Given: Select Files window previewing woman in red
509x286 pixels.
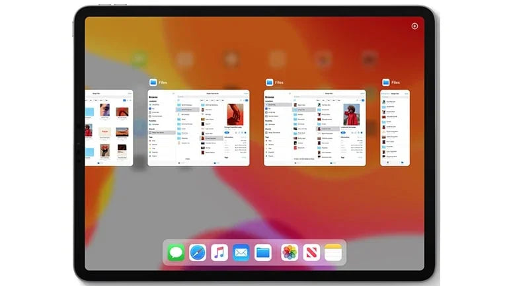Looking at the screenshot, I should (315, 128).
